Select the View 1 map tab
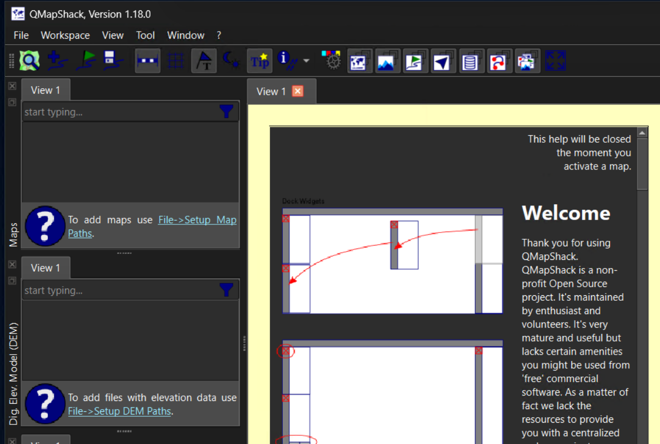The width and height of the screenshot is (660, 444). tap(271, 91)
